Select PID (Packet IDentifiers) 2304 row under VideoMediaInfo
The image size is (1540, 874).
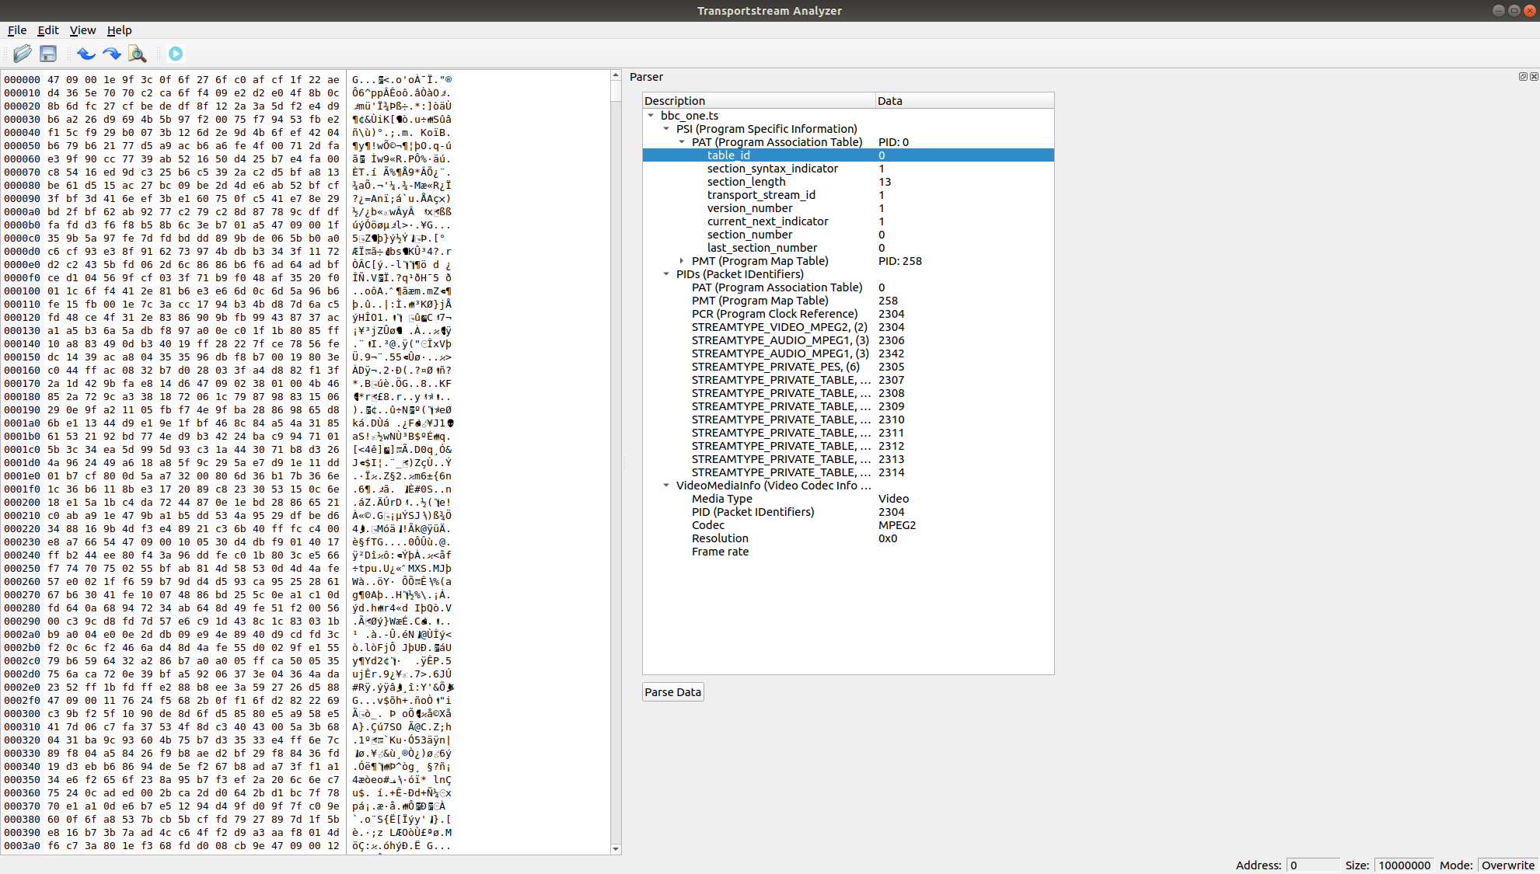[848, 512]
